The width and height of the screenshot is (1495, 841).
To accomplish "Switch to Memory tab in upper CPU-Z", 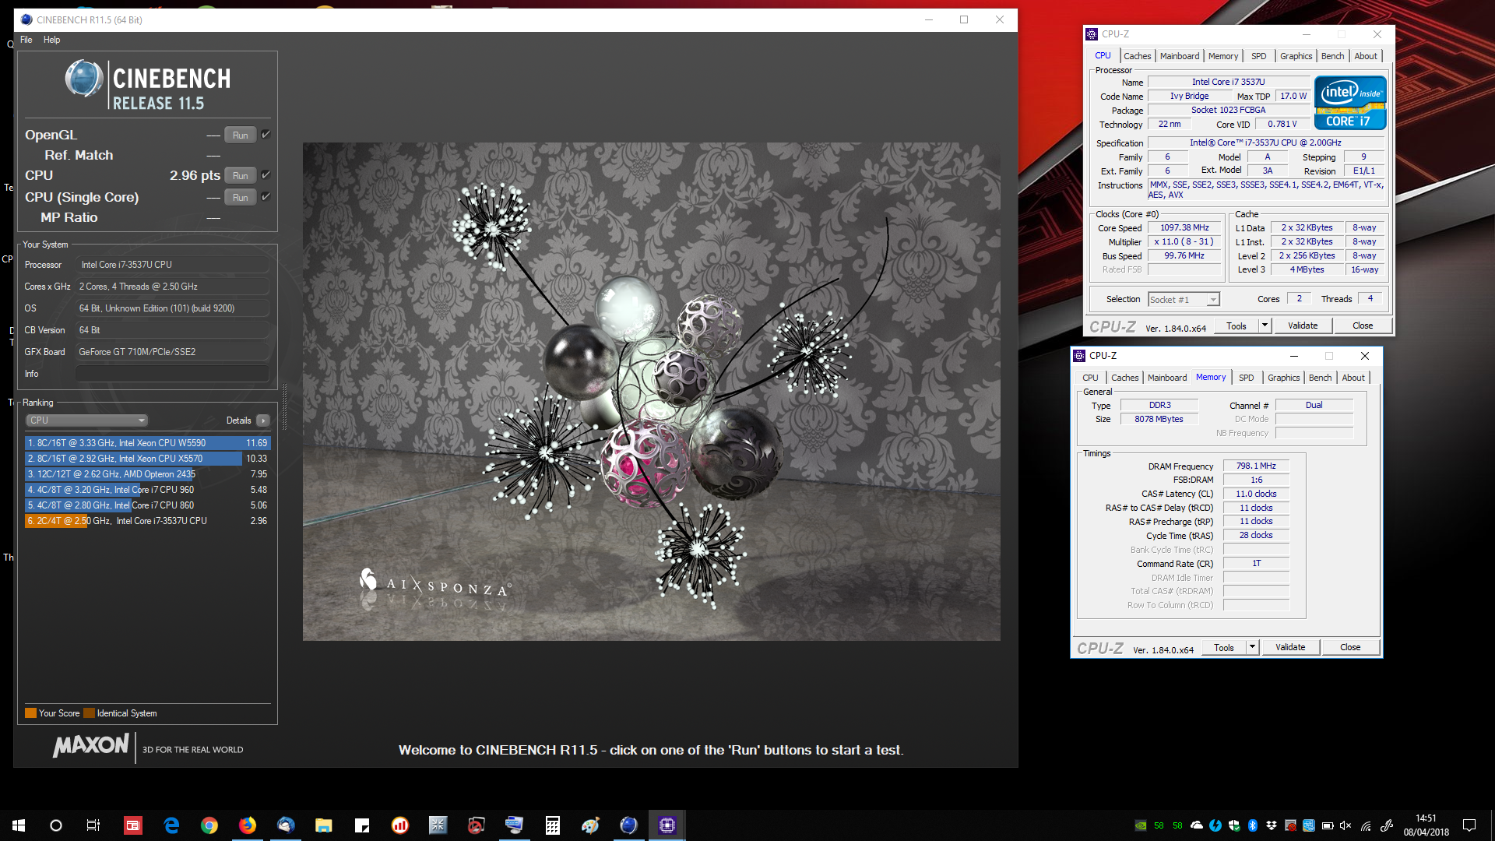I will (1223, 56).
